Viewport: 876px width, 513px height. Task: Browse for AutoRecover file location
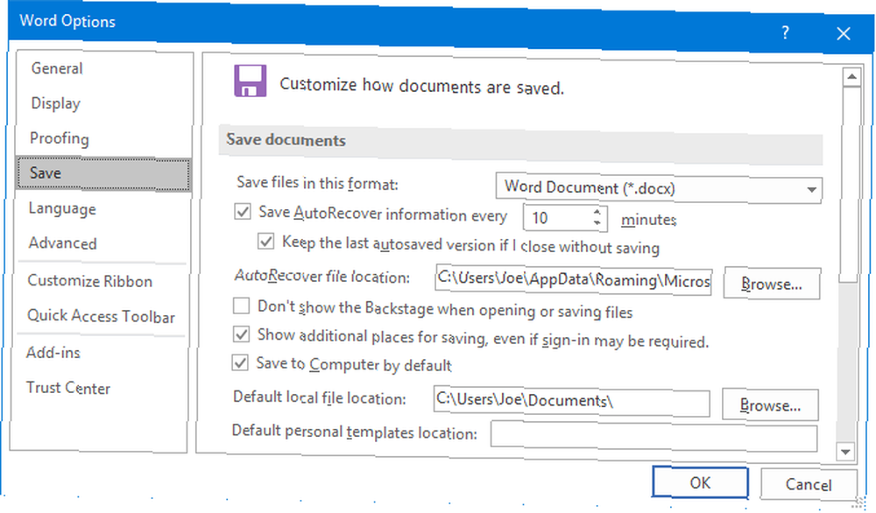[772, 284]
